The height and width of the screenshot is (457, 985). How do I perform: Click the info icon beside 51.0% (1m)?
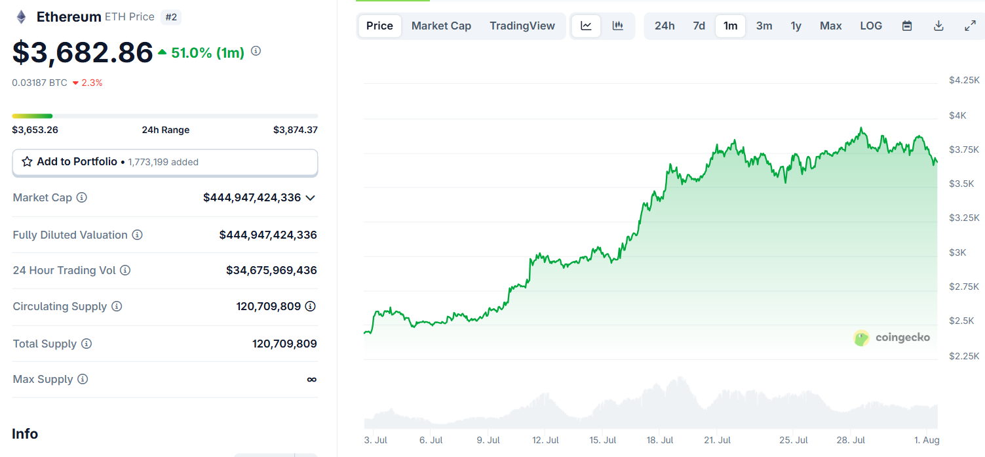256,51
